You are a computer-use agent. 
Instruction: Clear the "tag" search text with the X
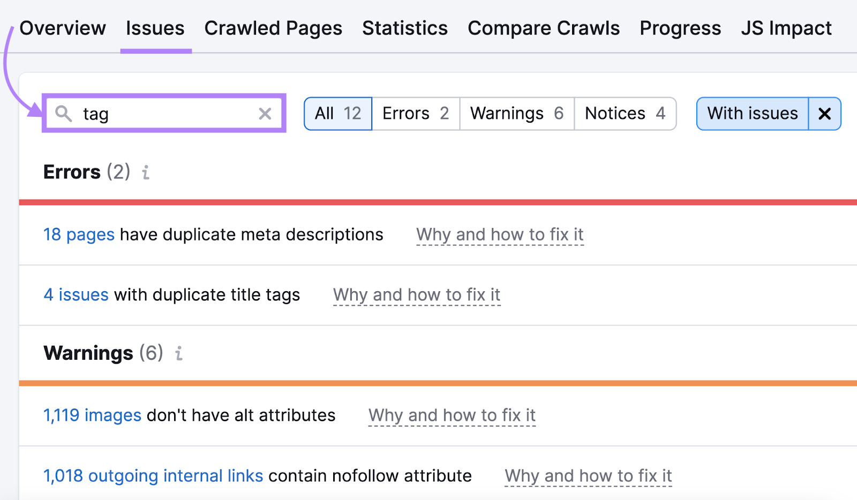265,113
